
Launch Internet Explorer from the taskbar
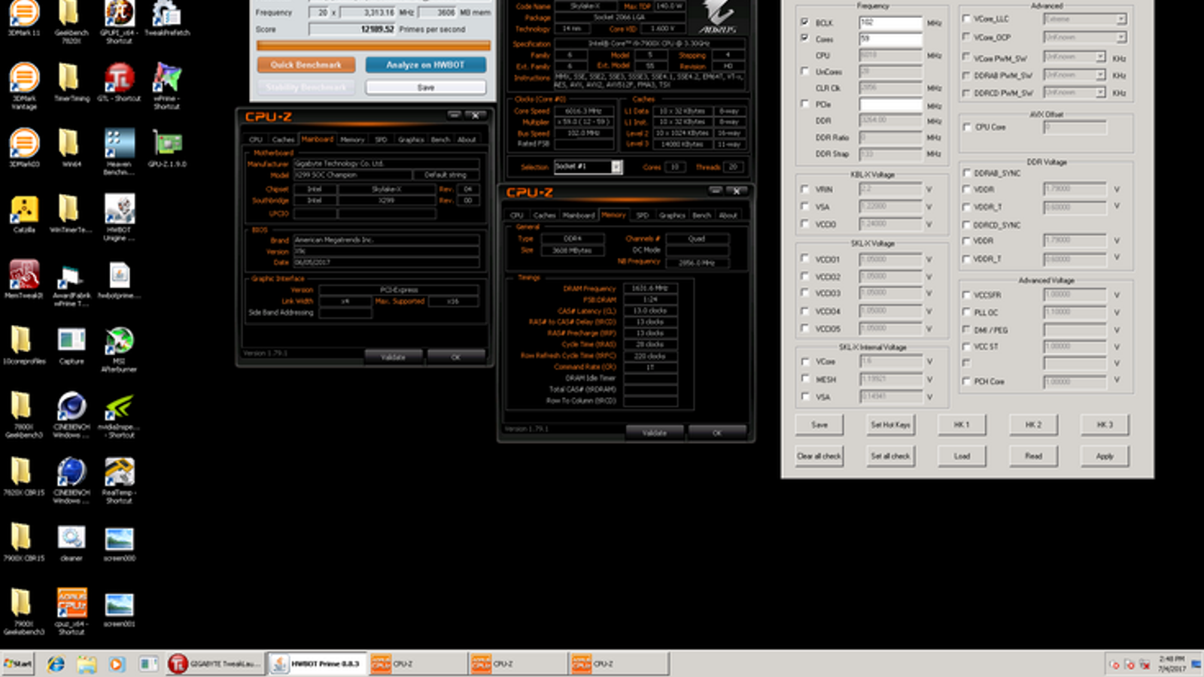coord(56,664)
